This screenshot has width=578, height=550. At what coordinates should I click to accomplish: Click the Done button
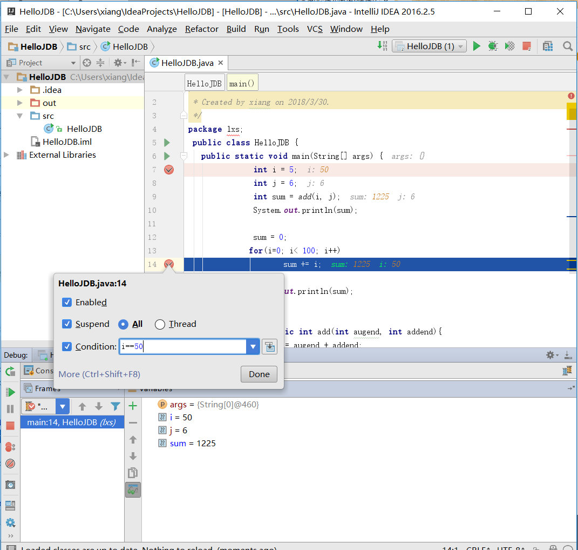(x=259, y=374)
